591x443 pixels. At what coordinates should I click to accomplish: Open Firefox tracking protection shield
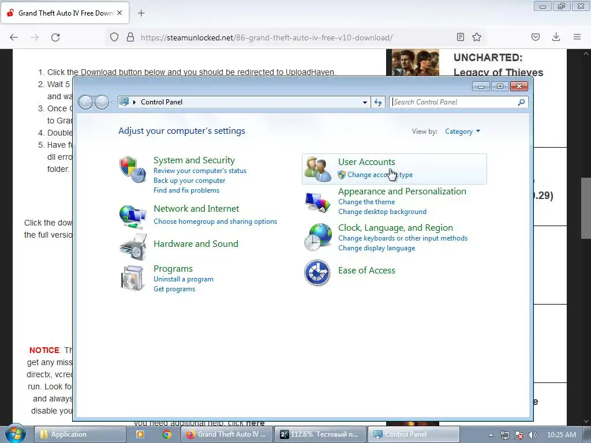coord(114,37)
